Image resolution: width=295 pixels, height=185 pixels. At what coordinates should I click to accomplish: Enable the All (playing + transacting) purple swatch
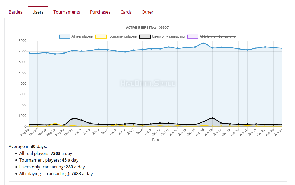193,36
